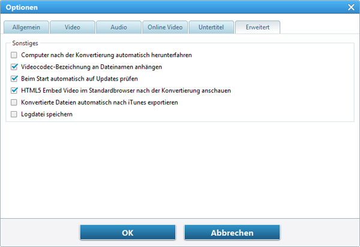Viewport: 360px width, 247px height.
Task: Disable automatic update check at startup checkbox
Action: (14, 79)
